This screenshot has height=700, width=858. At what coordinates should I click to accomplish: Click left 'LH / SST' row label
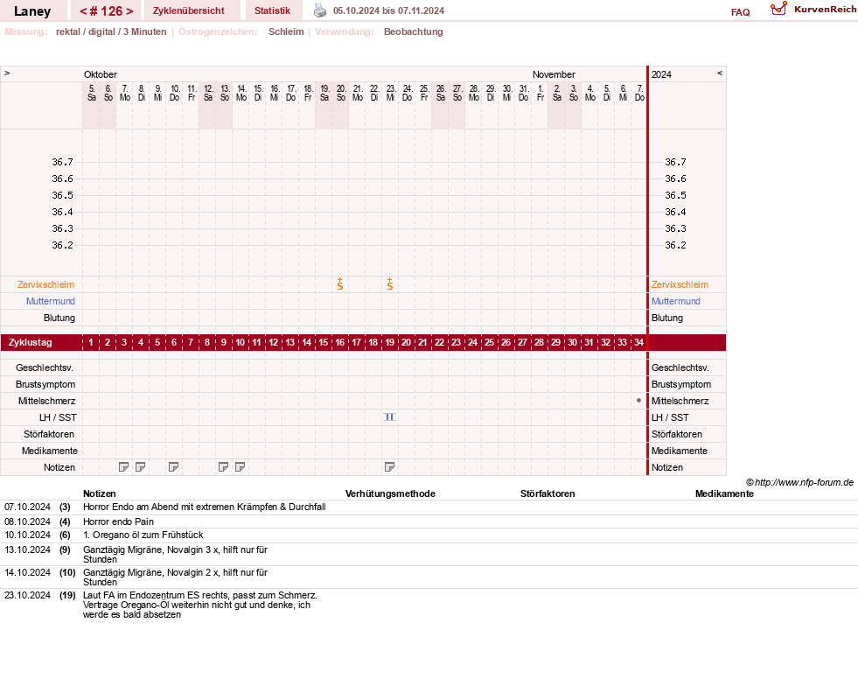(x=58, y=417)
